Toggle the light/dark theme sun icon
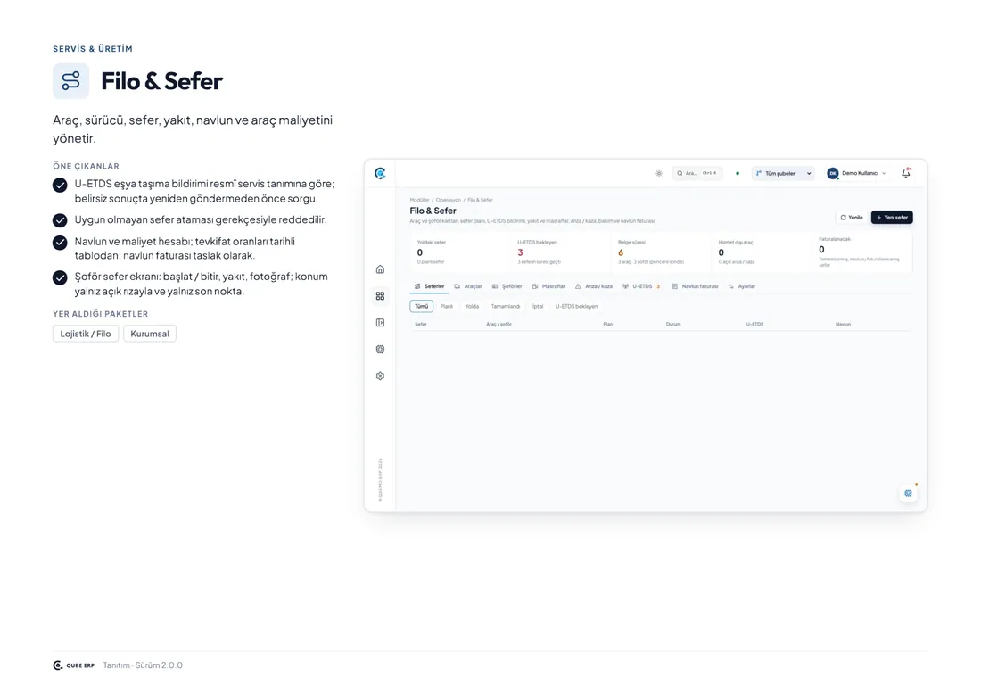 coord(659,173)
